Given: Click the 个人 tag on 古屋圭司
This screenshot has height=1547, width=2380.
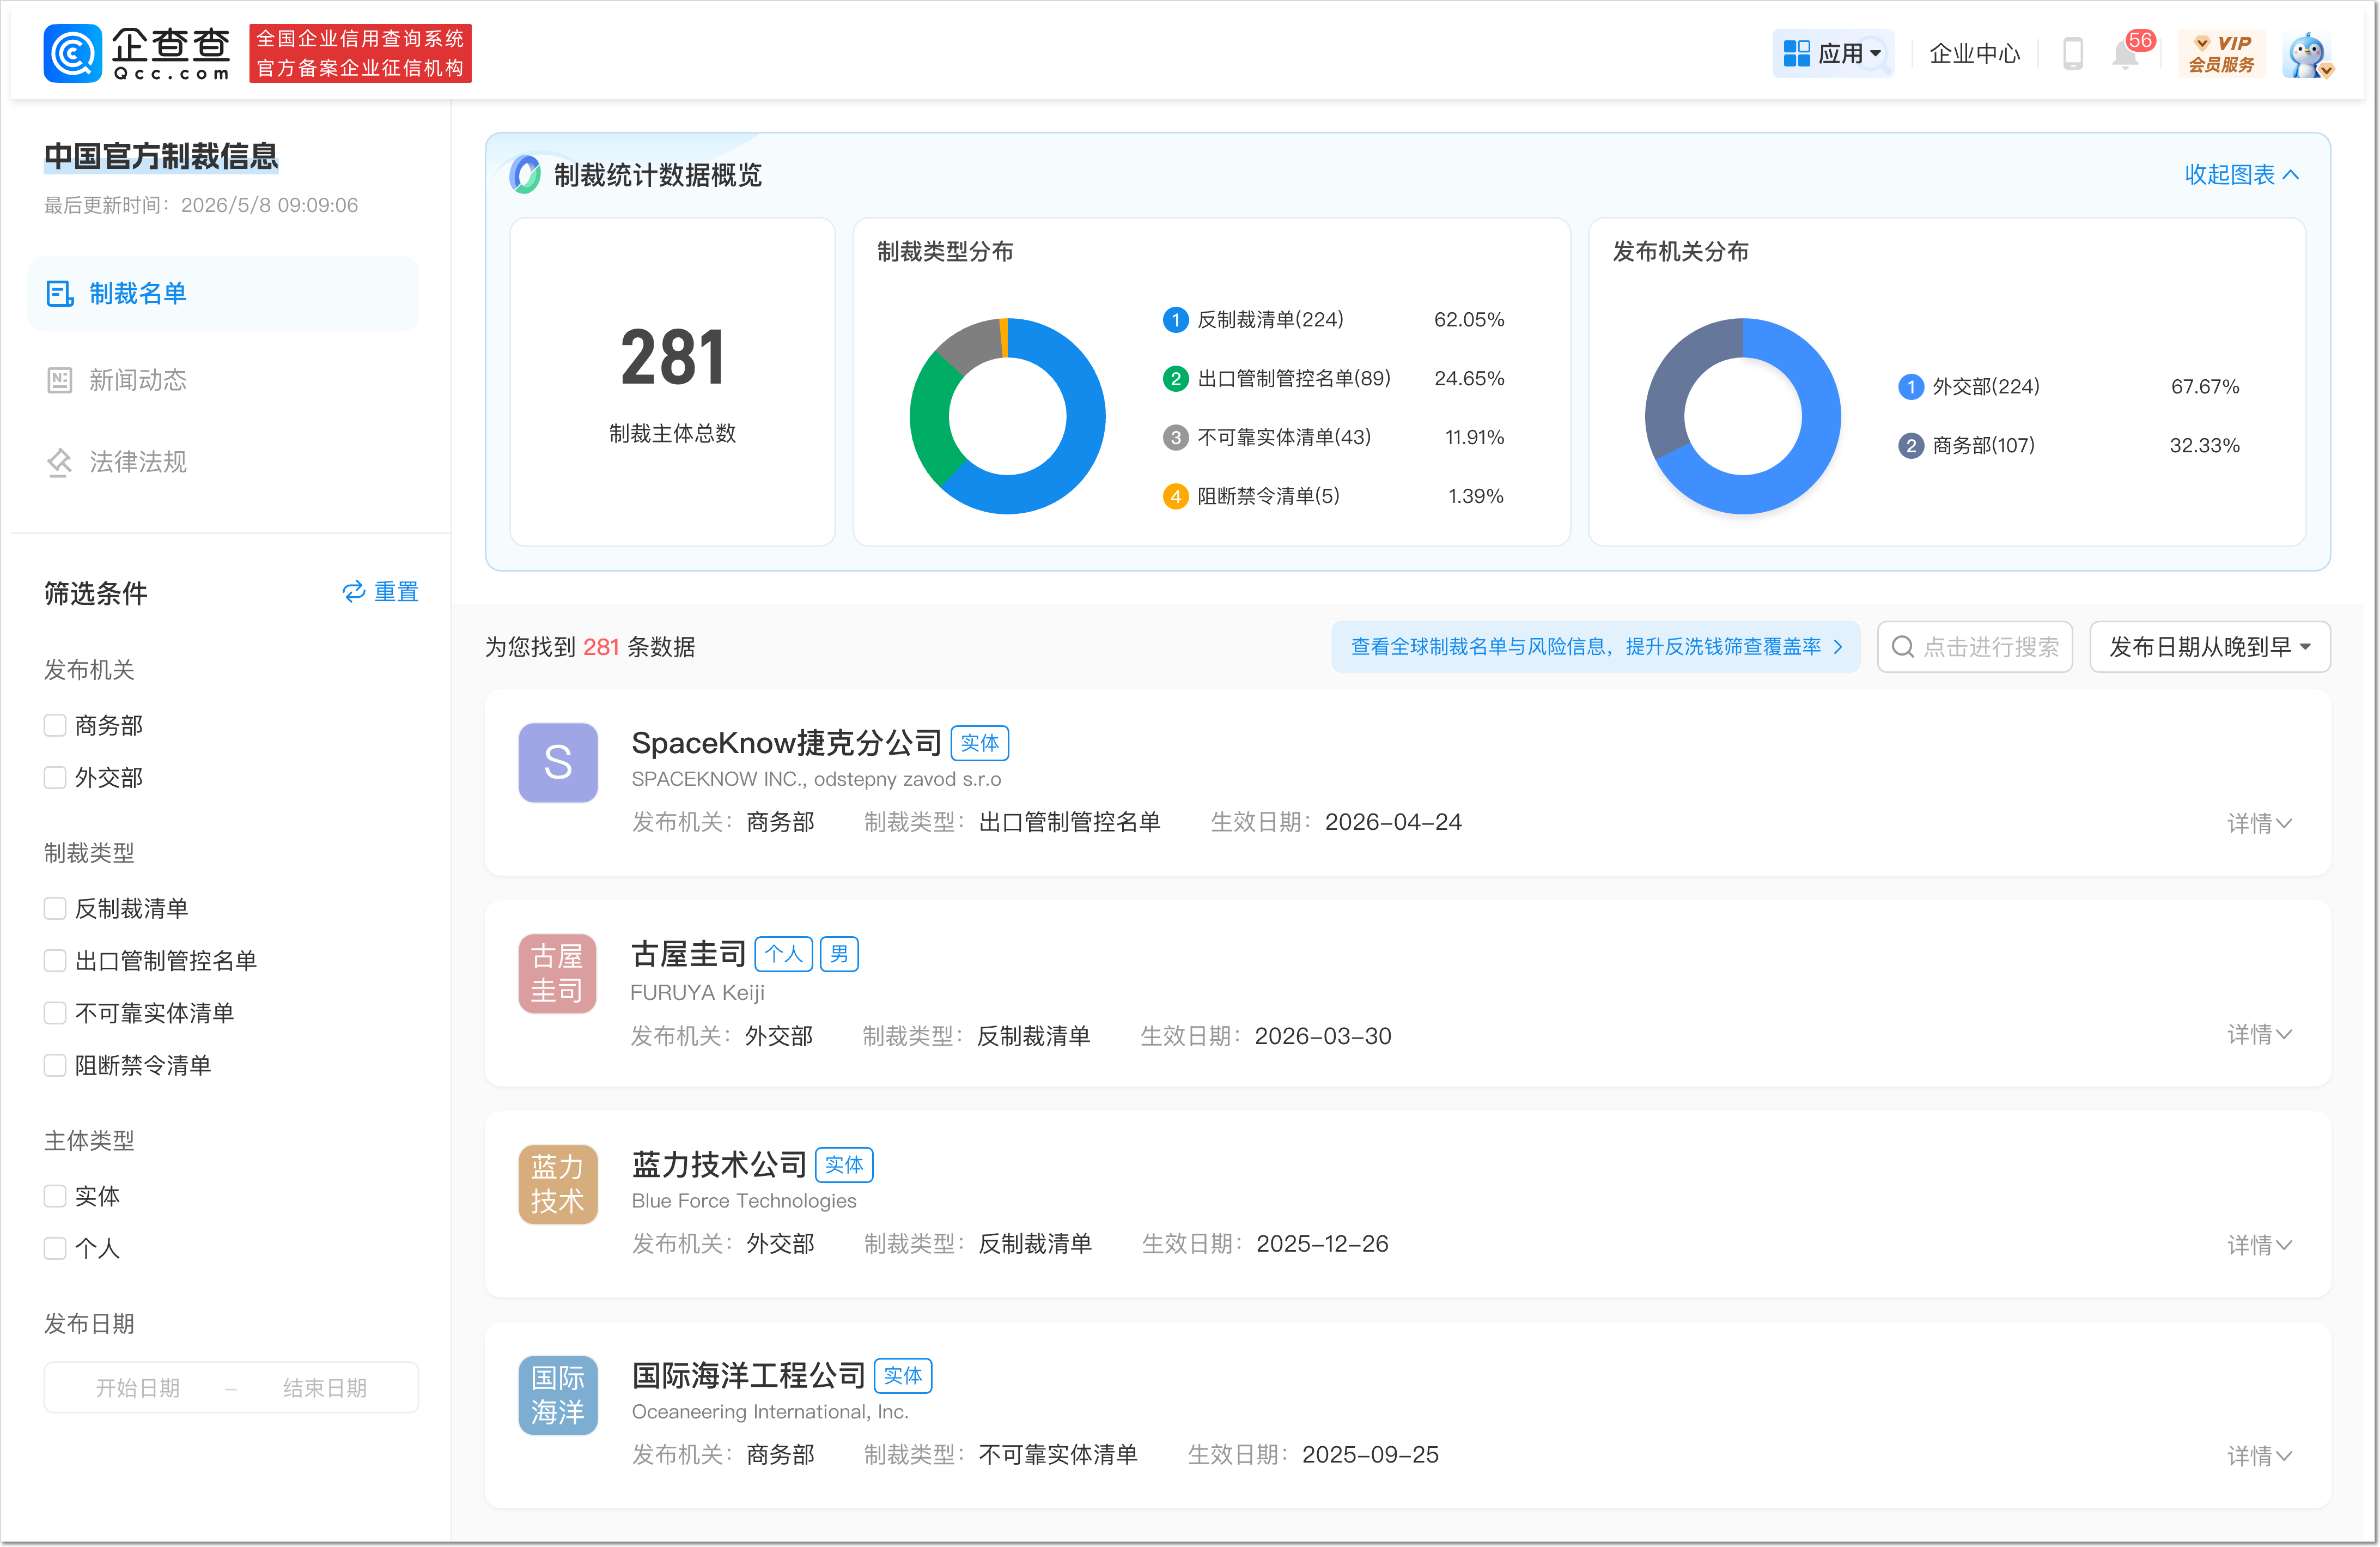Looking at the screenshot, I should (x=784, y=954).
